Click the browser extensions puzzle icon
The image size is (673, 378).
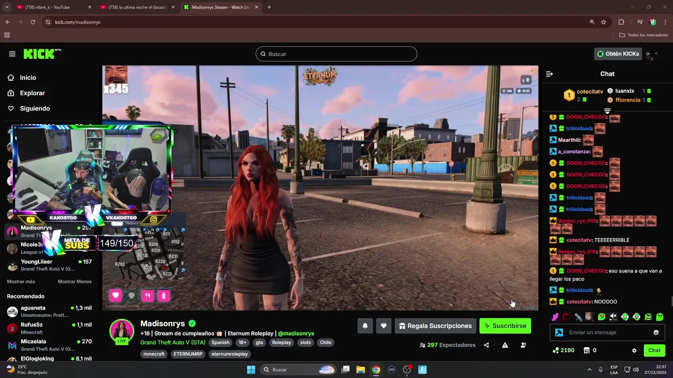(x=621, y=22)
